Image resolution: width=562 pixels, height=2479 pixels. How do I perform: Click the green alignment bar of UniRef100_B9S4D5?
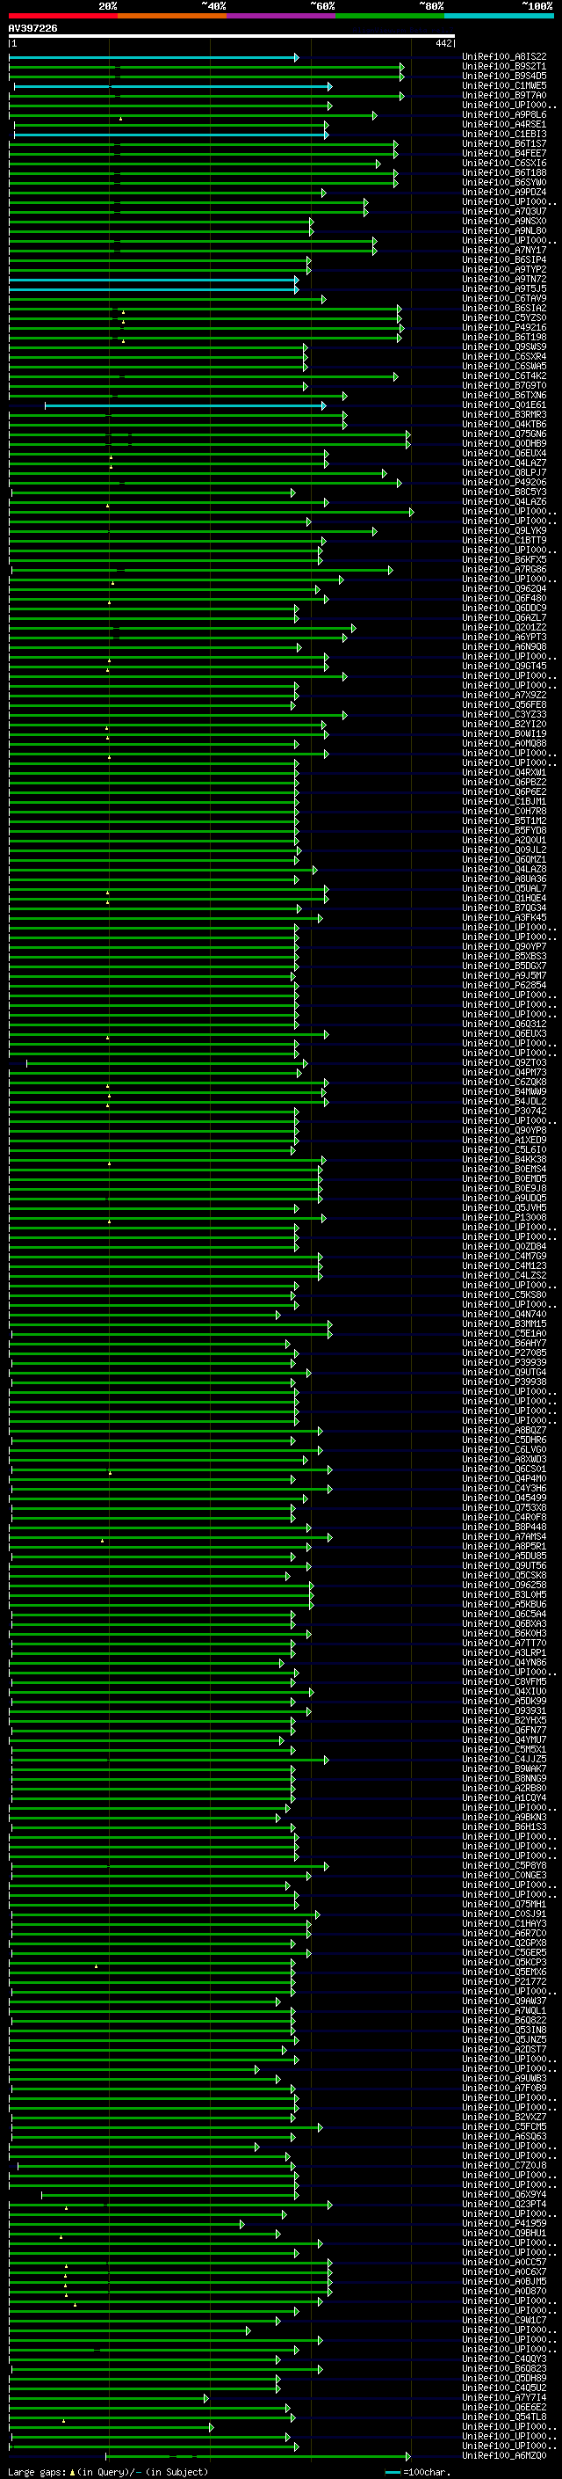click(205, 76)
